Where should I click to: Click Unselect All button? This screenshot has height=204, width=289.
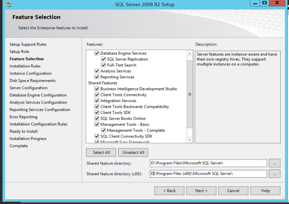click(133, 152)
